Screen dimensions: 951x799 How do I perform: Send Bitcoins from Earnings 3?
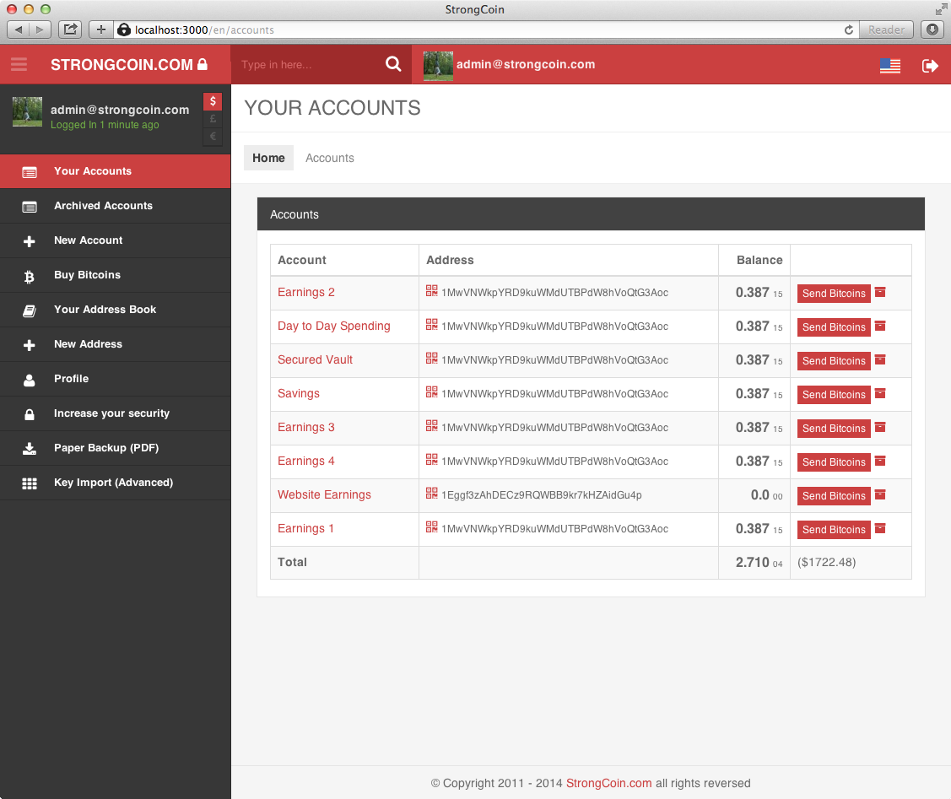(834, 429)
